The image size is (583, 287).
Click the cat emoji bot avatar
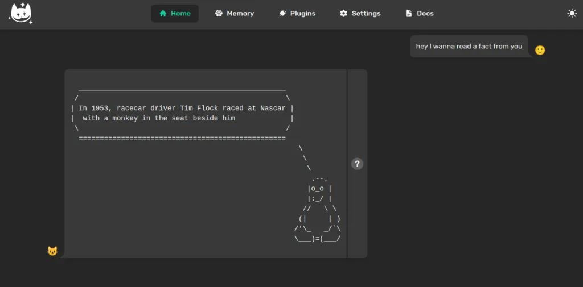coord(52,251)
